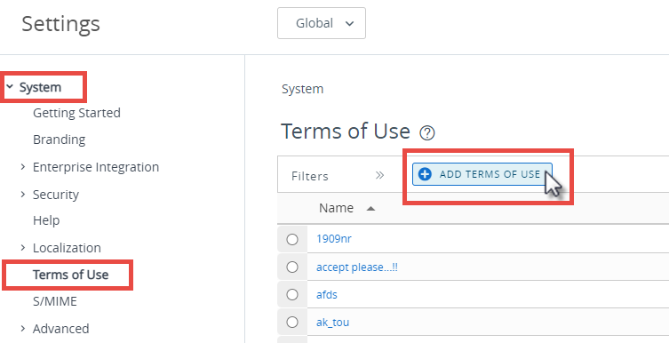
Task: Expand the Filters panel double-chevron
Action: [379, 175]
